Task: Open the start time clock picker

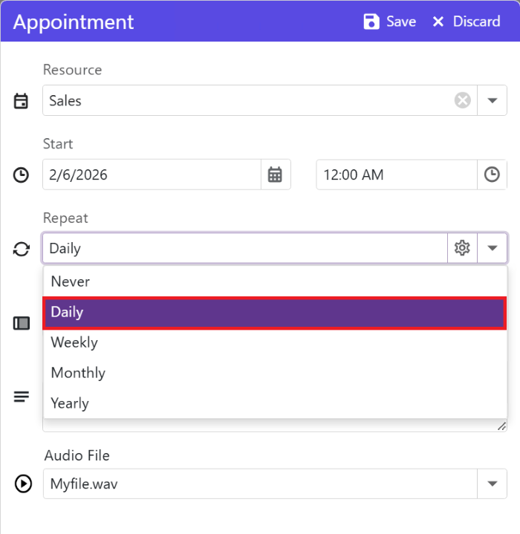Action: click(x=492, y=175)
